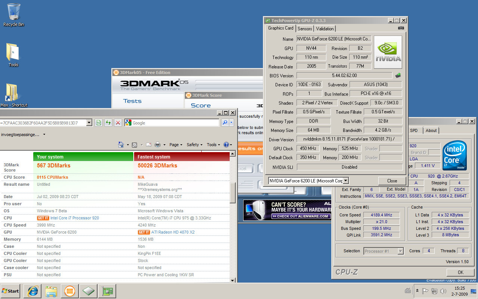Click the GPU-Z screenshot camera icon
Image resolution: width=478 pixels, height=299 pixels.
[401, 28]
